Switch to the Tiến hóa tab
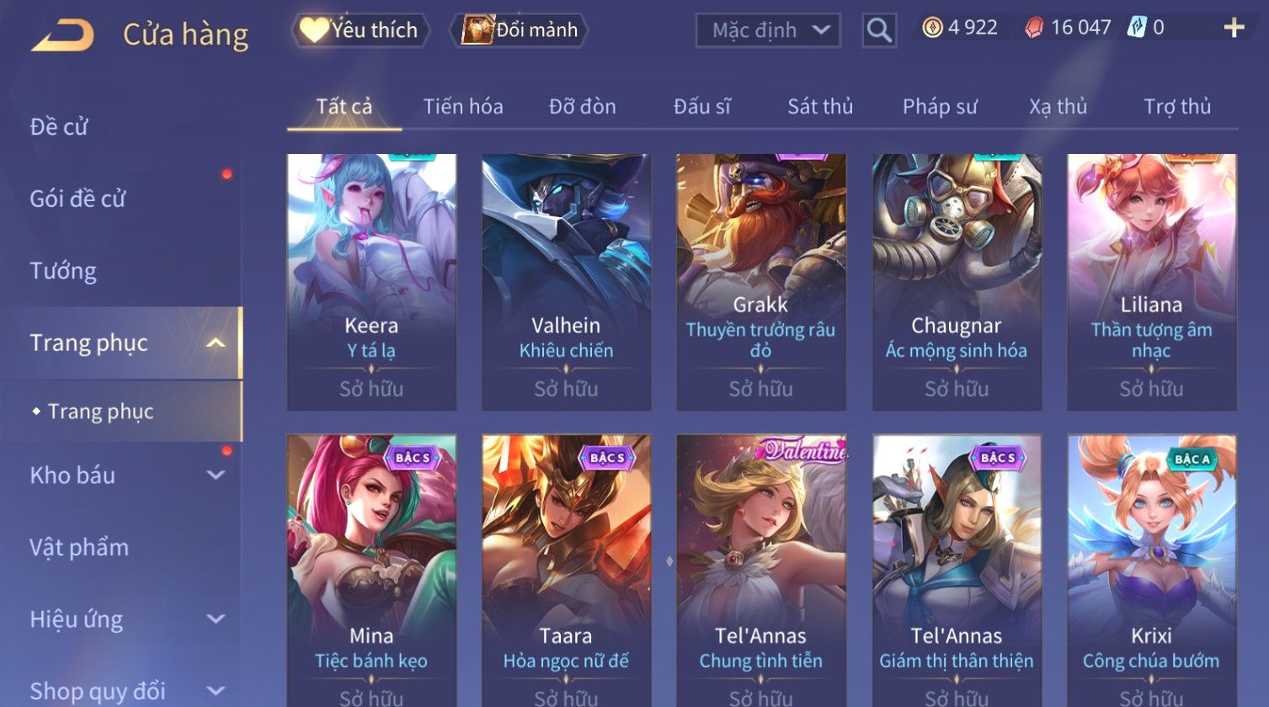Viewport: 1269px width, 707px height. click(463, 107)
